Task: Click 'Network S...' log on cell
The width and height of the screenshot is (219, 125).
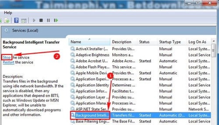Action: (198, 109)
